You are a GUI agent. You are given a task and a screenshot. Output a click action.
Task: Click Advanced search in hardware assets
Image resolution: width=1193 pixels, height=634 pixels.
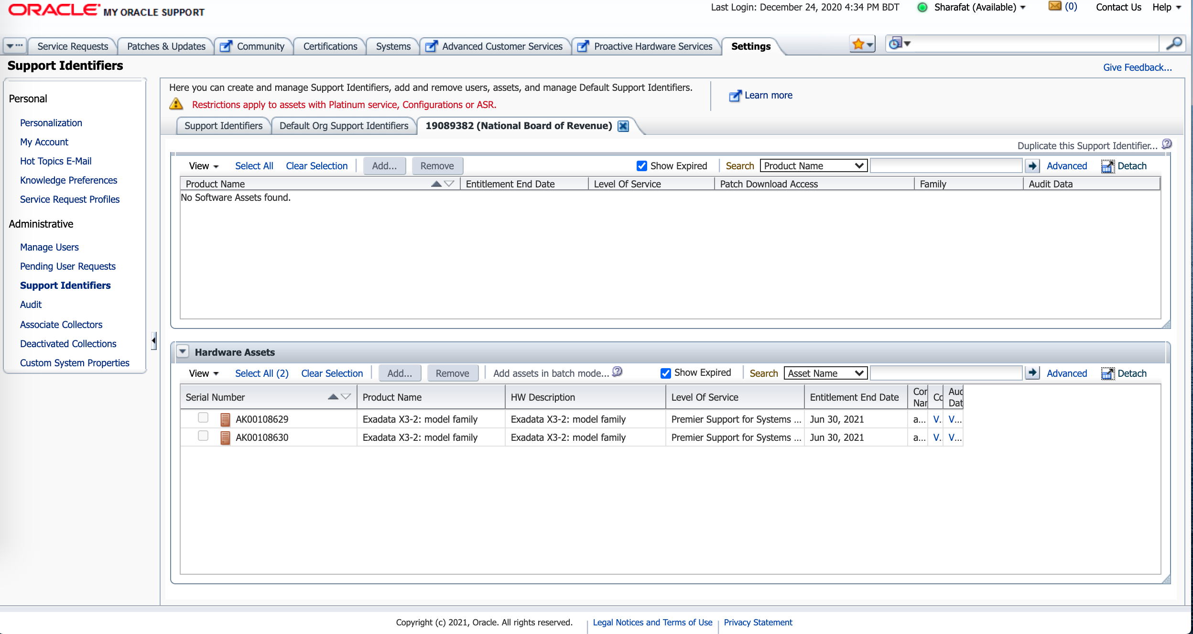[1067, 373]
